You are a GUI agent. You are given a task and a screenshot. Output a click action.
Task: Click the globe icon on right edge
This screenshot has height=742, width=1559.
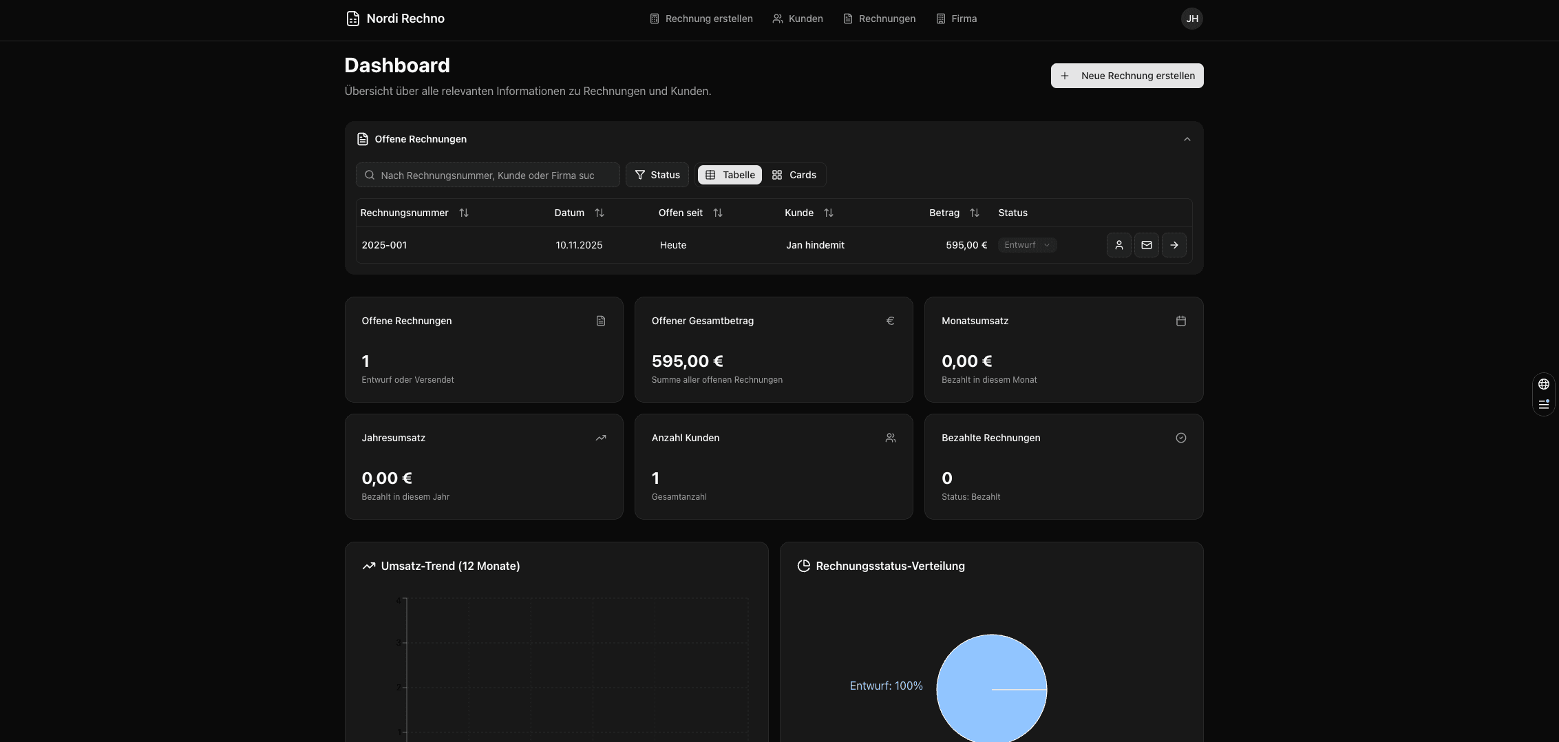tap(1543, 384)
